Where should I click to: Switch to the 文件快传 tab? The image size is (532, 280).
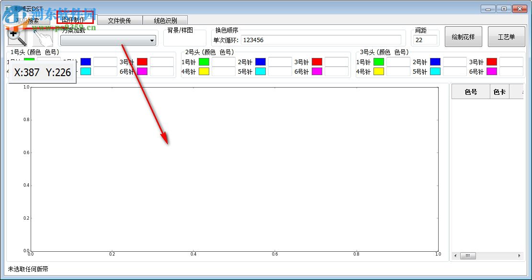pos(119,20)
